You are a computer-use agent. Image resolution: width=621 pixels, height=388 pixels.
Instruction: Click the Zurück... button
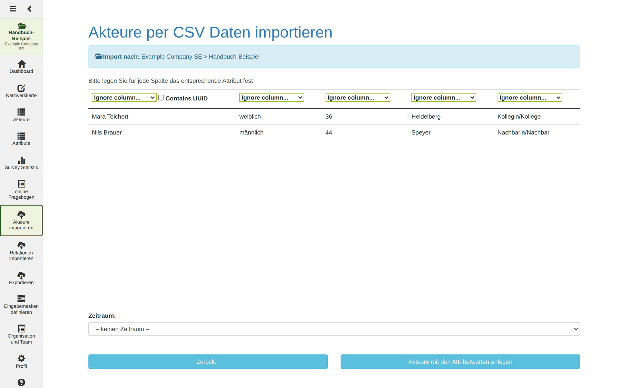208,362
